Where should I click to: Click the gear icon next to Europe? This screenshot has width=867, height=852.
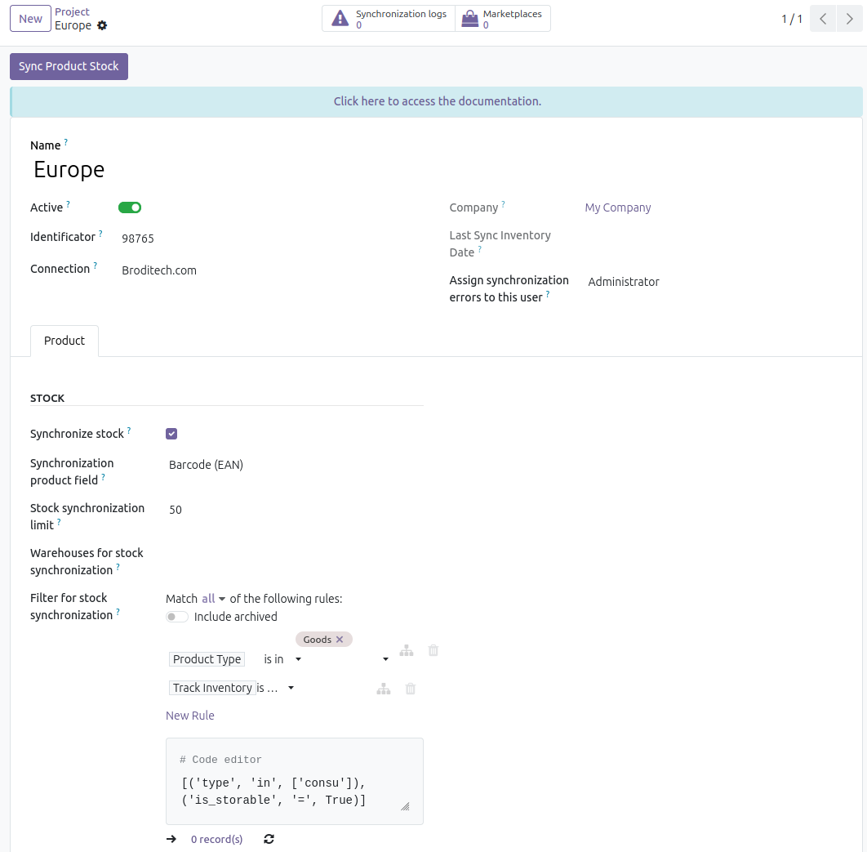click(x=102, y=25)
